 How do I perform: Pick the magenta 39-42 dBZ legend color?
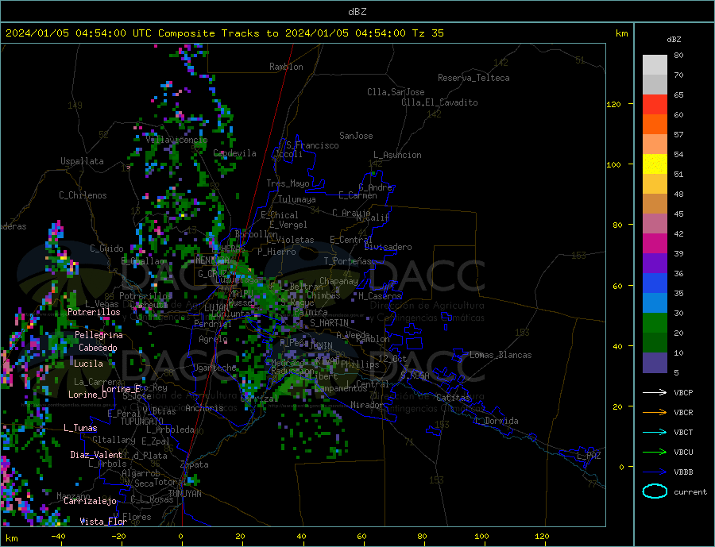[x=655, y=244]
